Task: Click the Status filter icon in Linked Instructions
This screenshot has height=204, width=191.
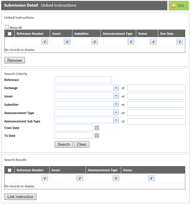Action: coord(153,42)
